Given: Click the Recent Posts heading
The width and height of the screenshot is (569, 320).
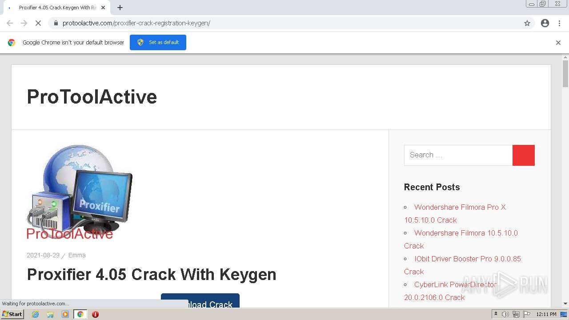Looking at the screenshot, I should pos(432,187).
